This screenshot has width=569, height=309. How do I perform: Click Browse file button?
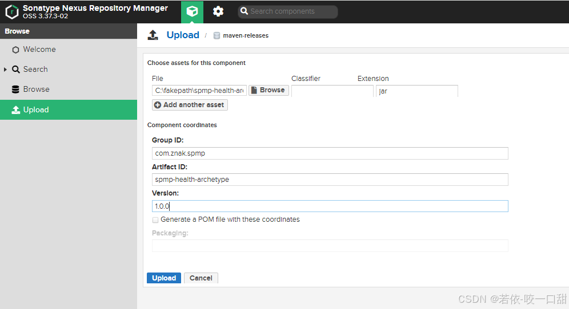269,90
